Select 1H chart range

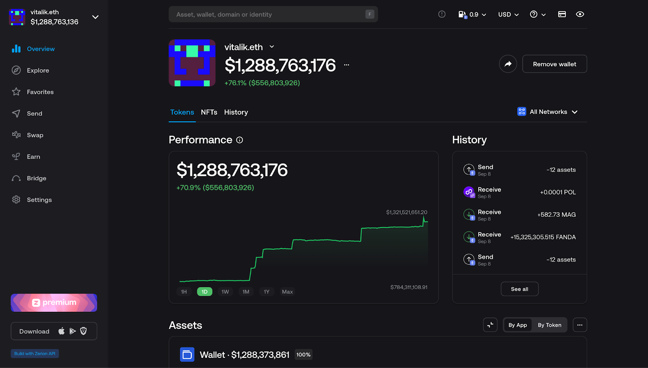(x=184, y=292)
